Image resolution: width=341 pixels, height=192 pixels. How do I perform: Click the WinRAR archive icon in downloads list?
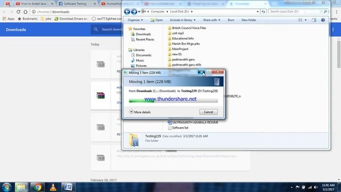click(x=101, y=95)
